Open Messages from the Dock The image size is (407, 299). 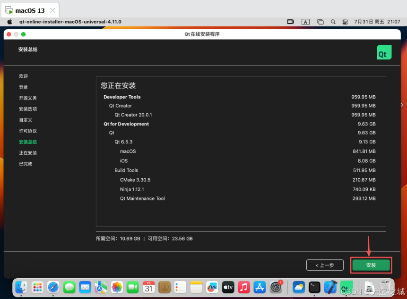tap(69, 287)
